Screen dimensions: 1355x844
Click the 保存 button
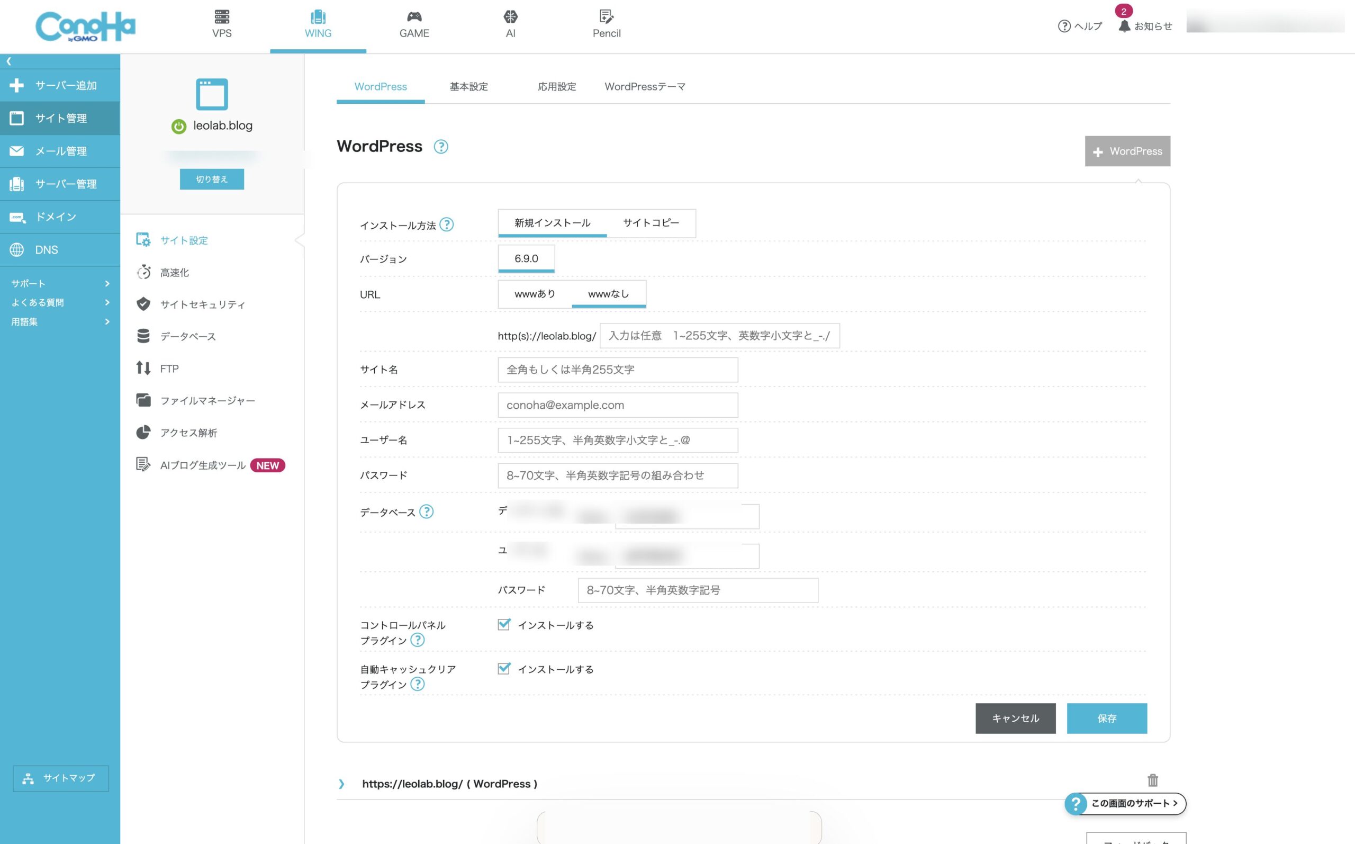[x=1106, y=718]
